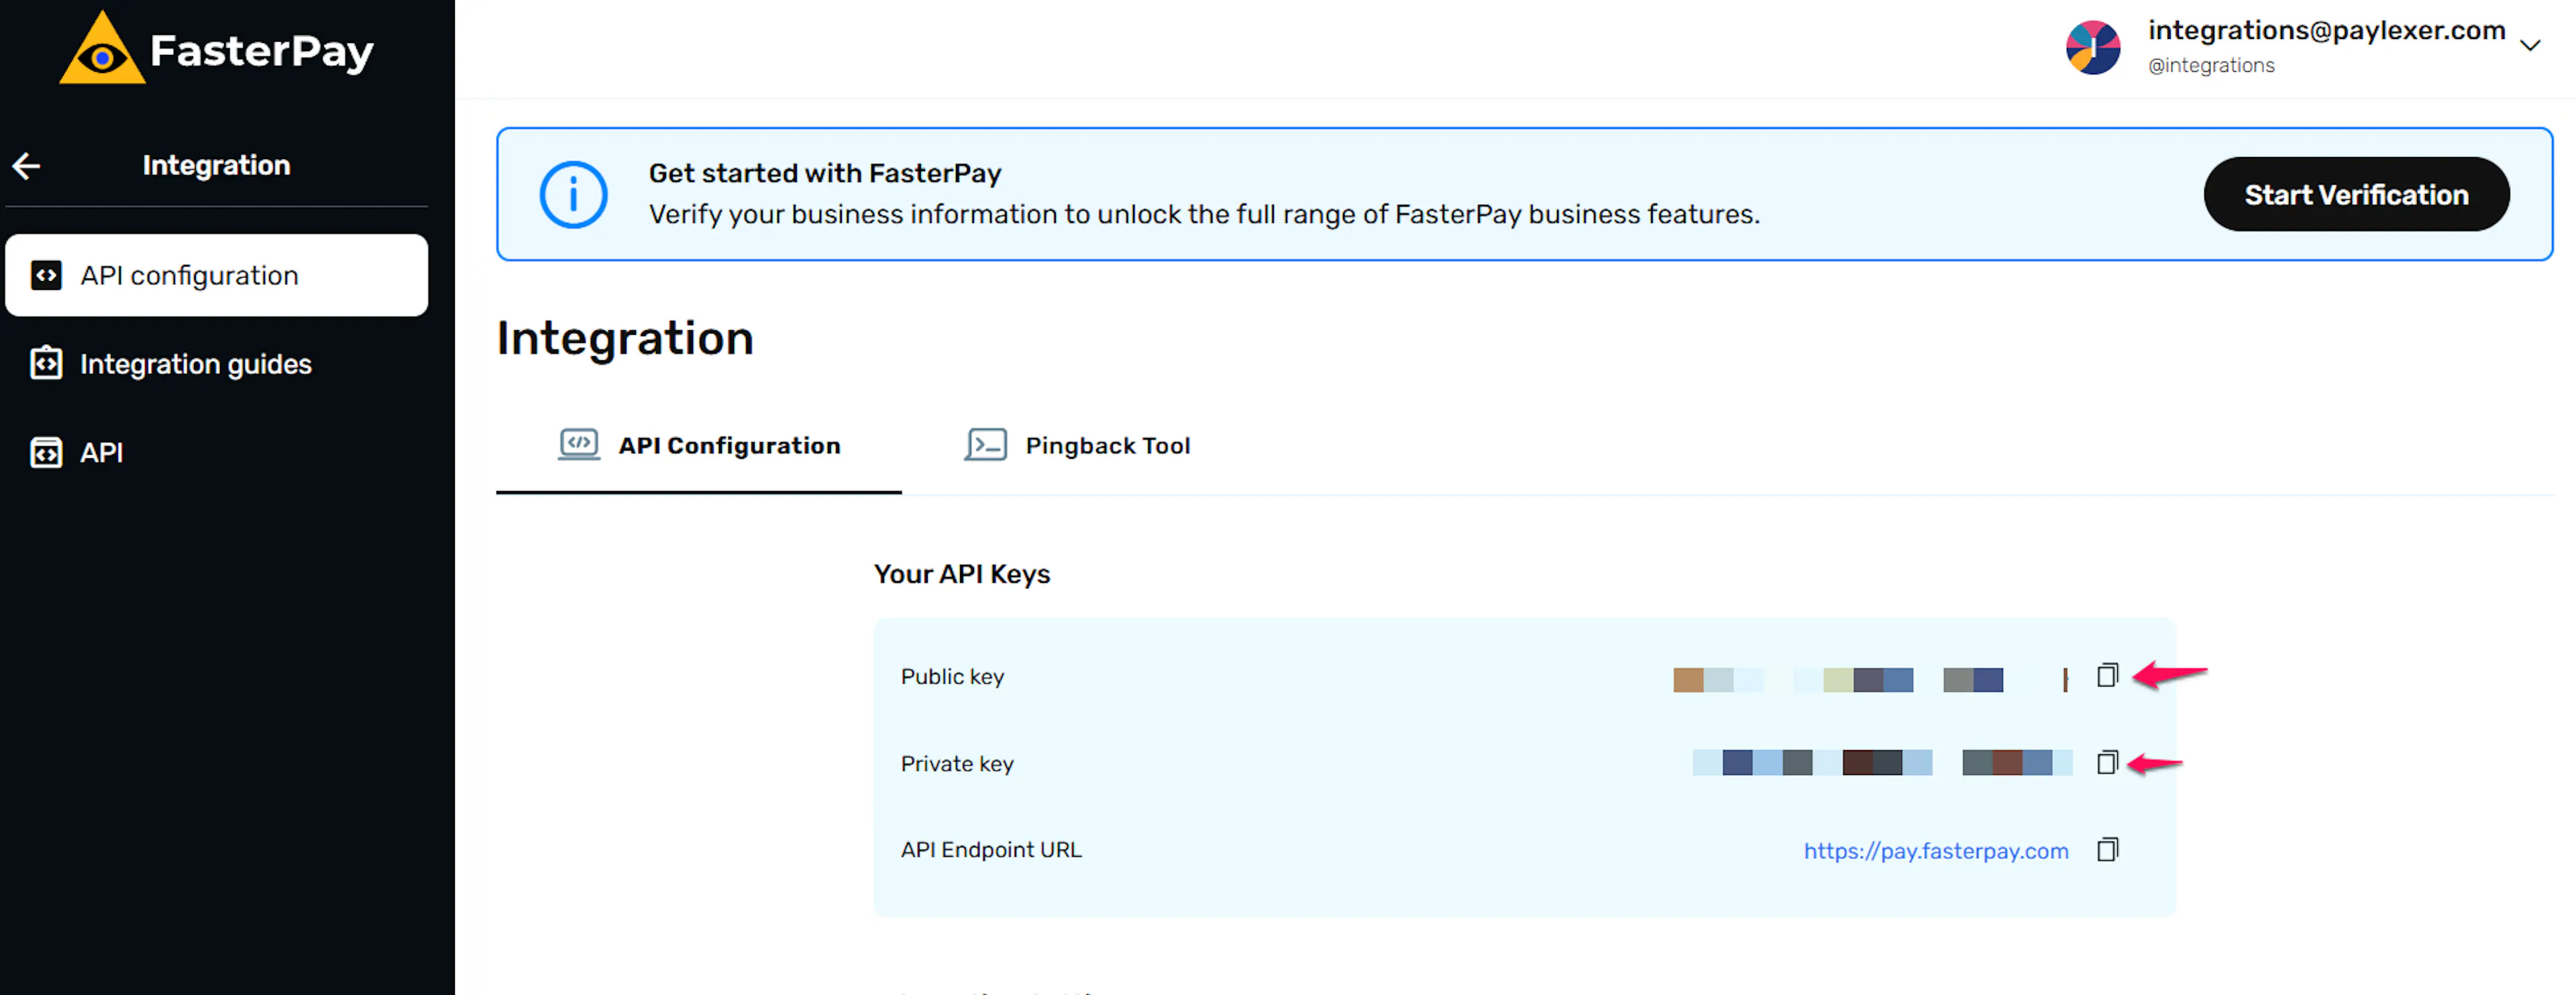Open the https://pay.fasterpay.com link
Screen dimensions: 2576x995
coord(1935,851)
